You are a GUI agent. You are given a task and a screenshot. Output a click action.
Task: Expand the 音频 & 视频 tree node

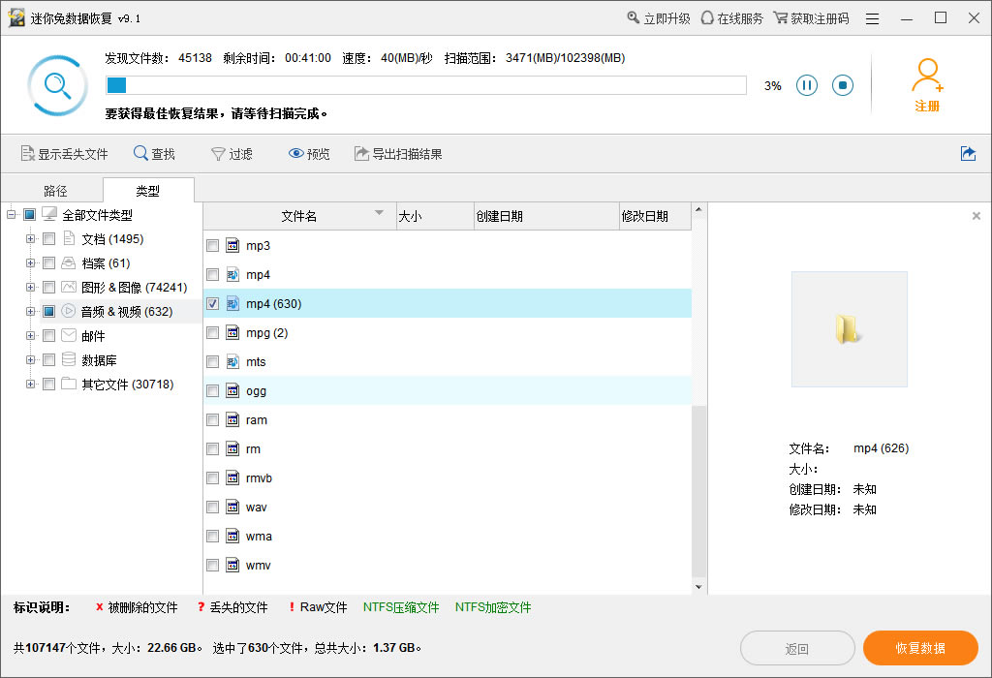point(29,311)
